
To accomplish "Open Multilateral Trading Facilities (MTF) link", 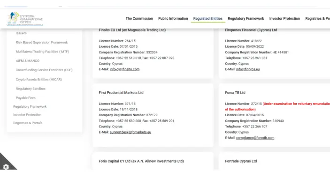I will click(x=42, y=52).
